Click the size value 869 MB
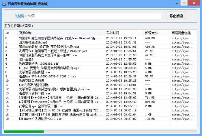Screen dimensions: 202x136 (150, 102)
